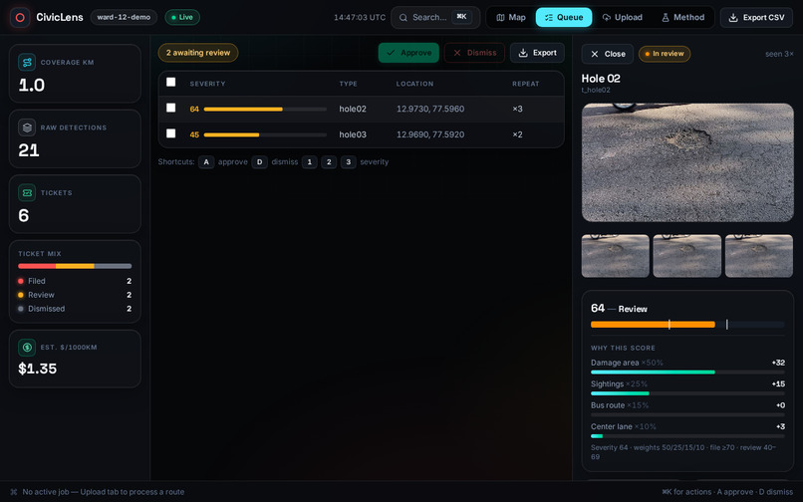Screen dimensions: 803x502
Task: Click the Center lane score row
Action: 687,430
